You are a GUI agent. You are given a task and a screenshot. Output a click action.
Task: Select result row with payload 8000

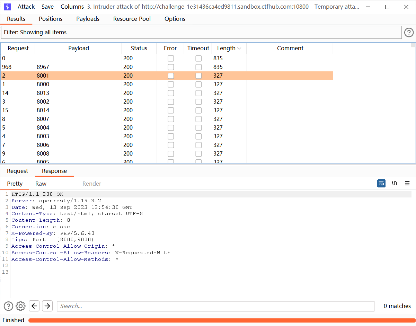coord(167,84)
